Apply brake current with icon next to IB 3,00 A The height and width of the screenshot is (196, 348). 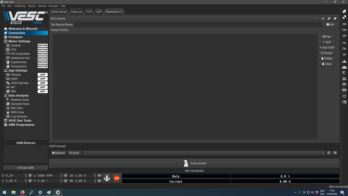(x=100, y=176)
